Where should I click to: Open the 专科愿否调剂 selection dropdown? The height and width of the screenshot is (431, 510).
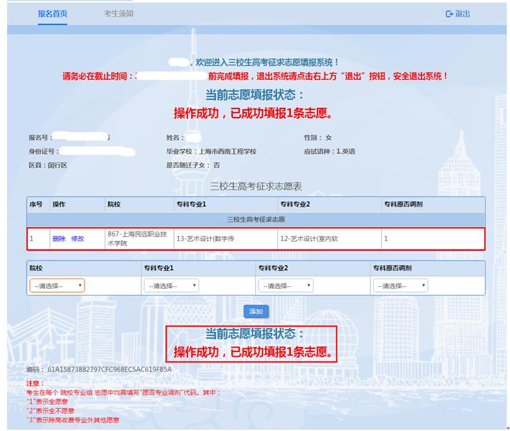(x=400, y=286)
